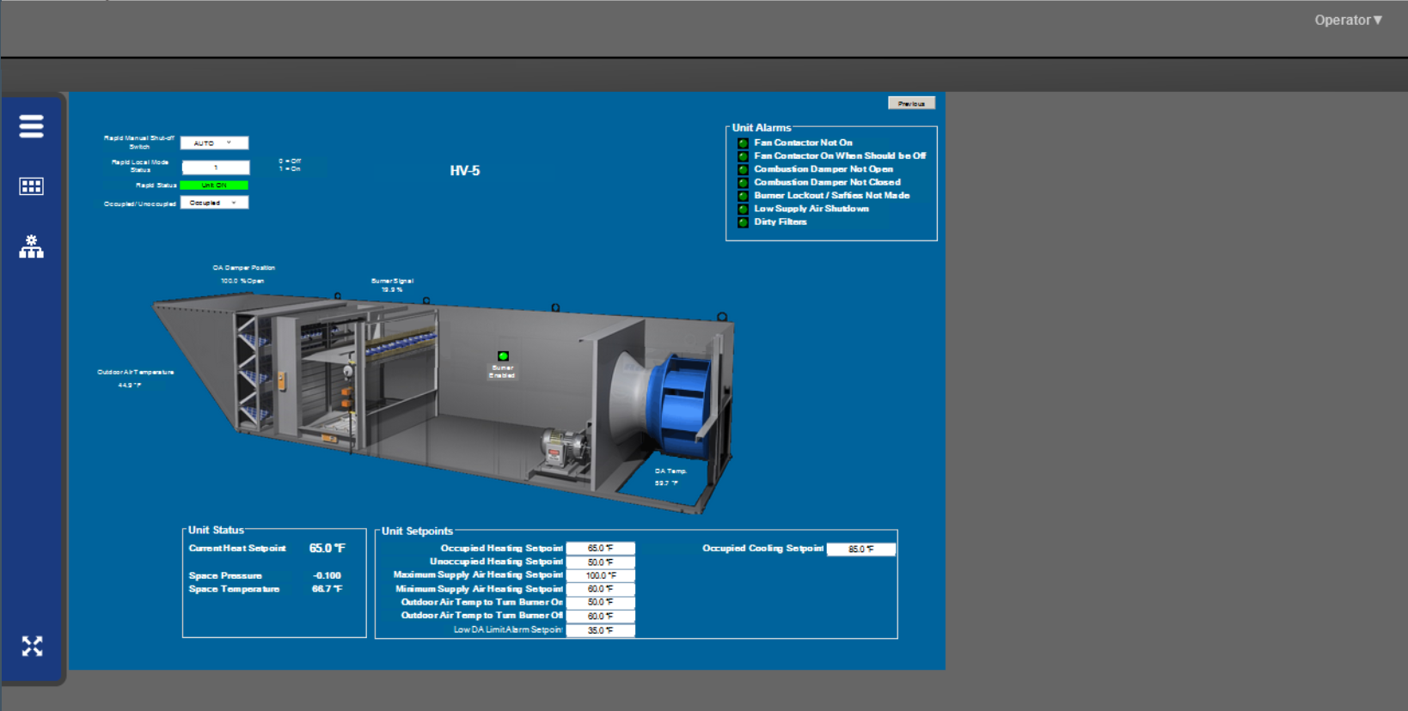The image size is (1408, 711).
Task: Click the DA Temp. reading near the fan
Action: click(666, 483)
